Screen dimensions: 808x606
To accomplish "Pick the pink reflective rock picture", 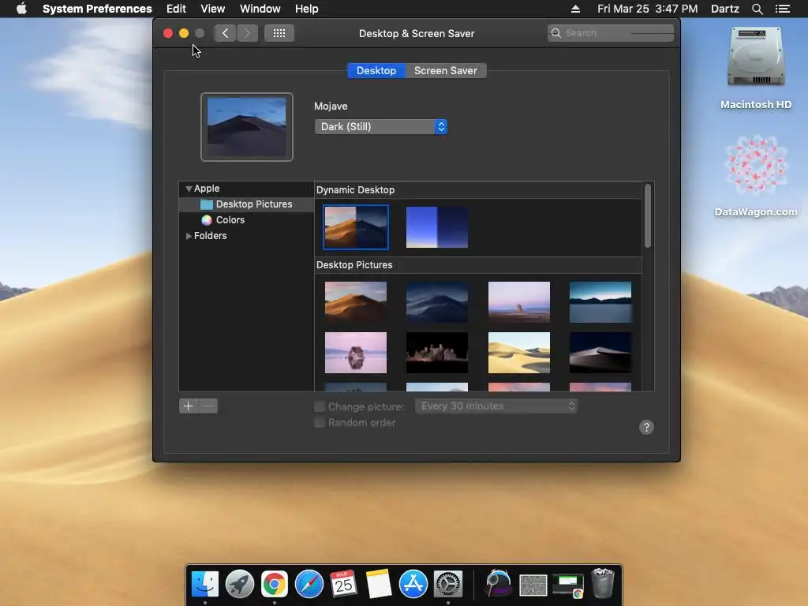I will (x=356, y=353).
